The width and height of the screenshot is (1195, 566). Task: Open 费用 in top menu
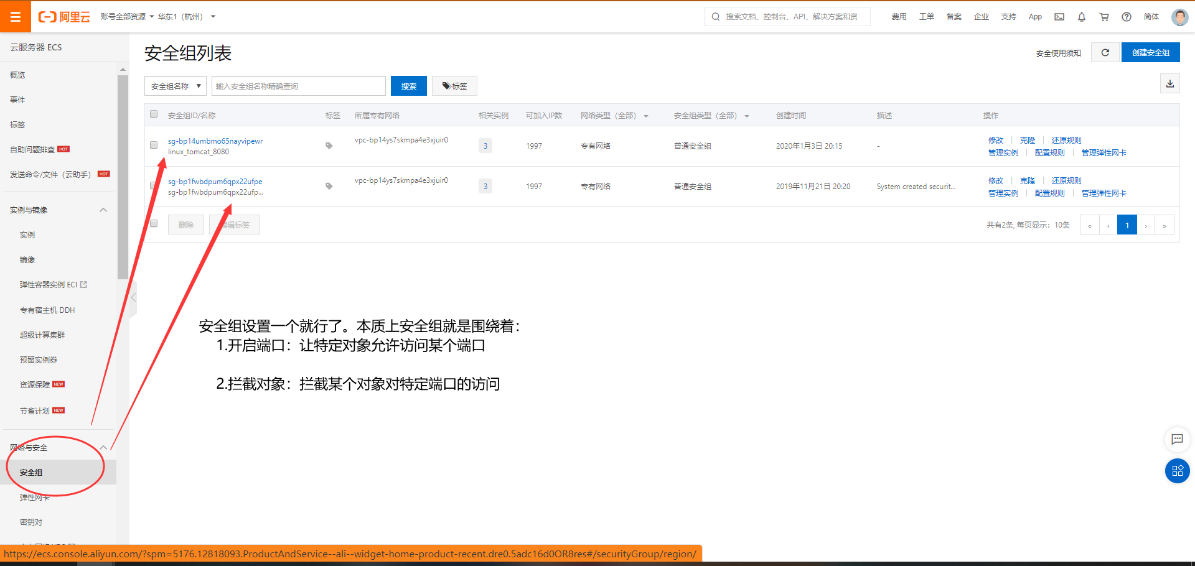click(x=899, y=17)
